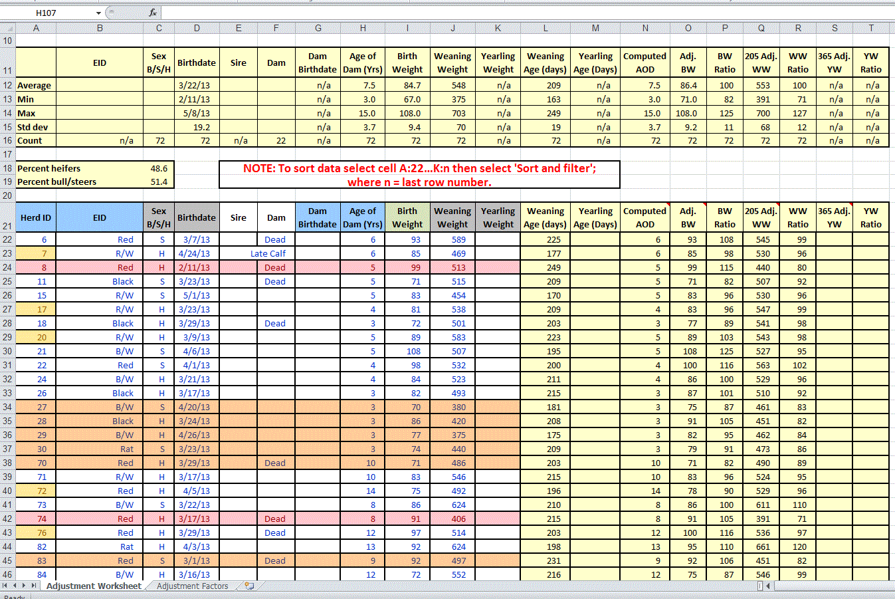
Task: Click weaning weight 589 cell
Action: pos(452,239)
